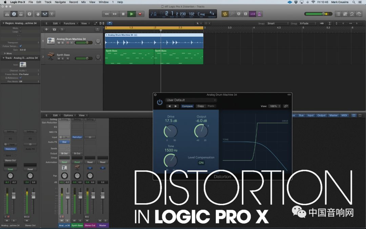
Task: Stop playback with the Stop button
Action: 123,14
